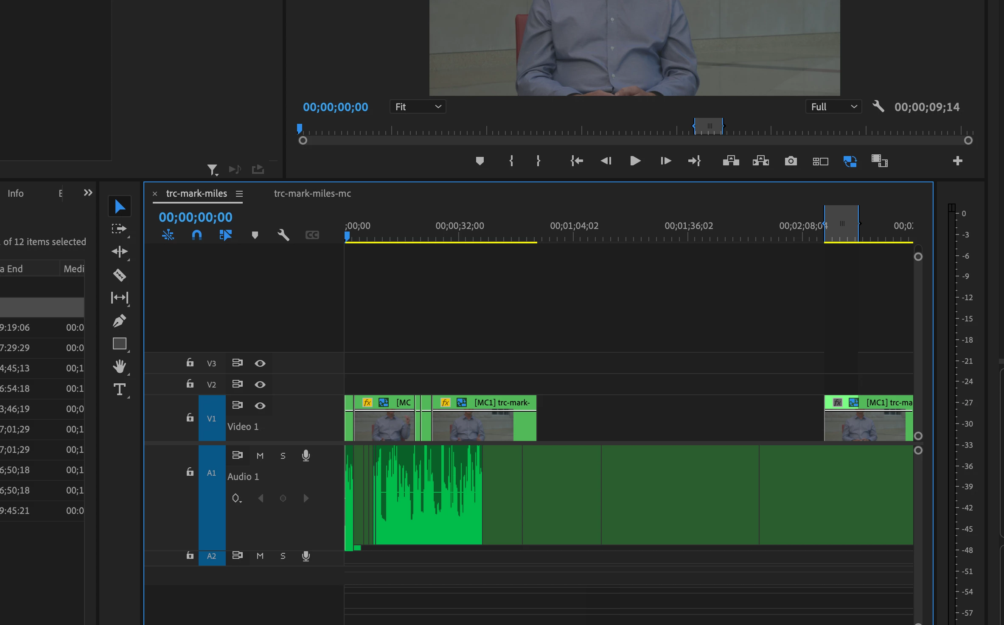Open Timeline Display Settings wrench
This screenshot has width=1004, height=625.
[283, 235]
